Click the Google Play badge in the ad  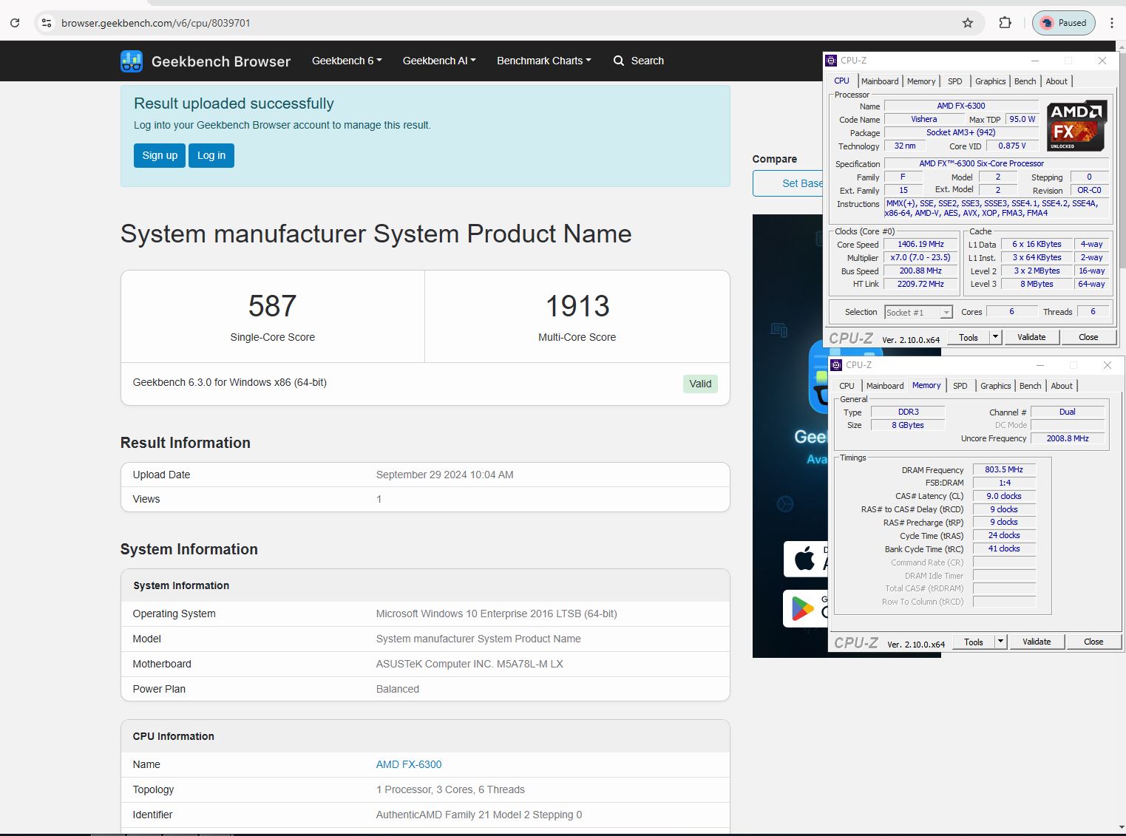pyautogui.click(x=805, y=608)
